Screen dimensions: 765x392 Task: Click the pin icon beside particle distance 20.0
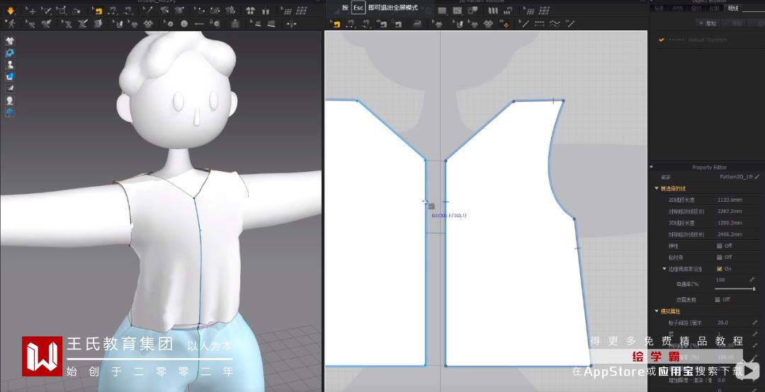point(755,323)
